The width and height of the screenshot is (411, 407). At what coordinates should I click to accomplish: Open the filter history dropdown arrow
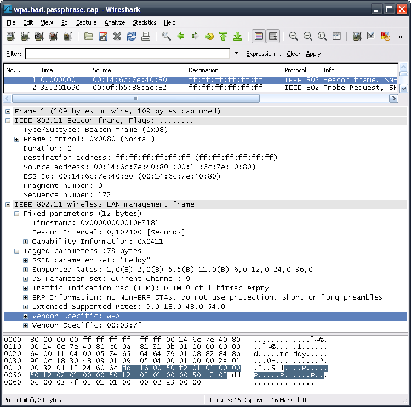click(236, 54)
